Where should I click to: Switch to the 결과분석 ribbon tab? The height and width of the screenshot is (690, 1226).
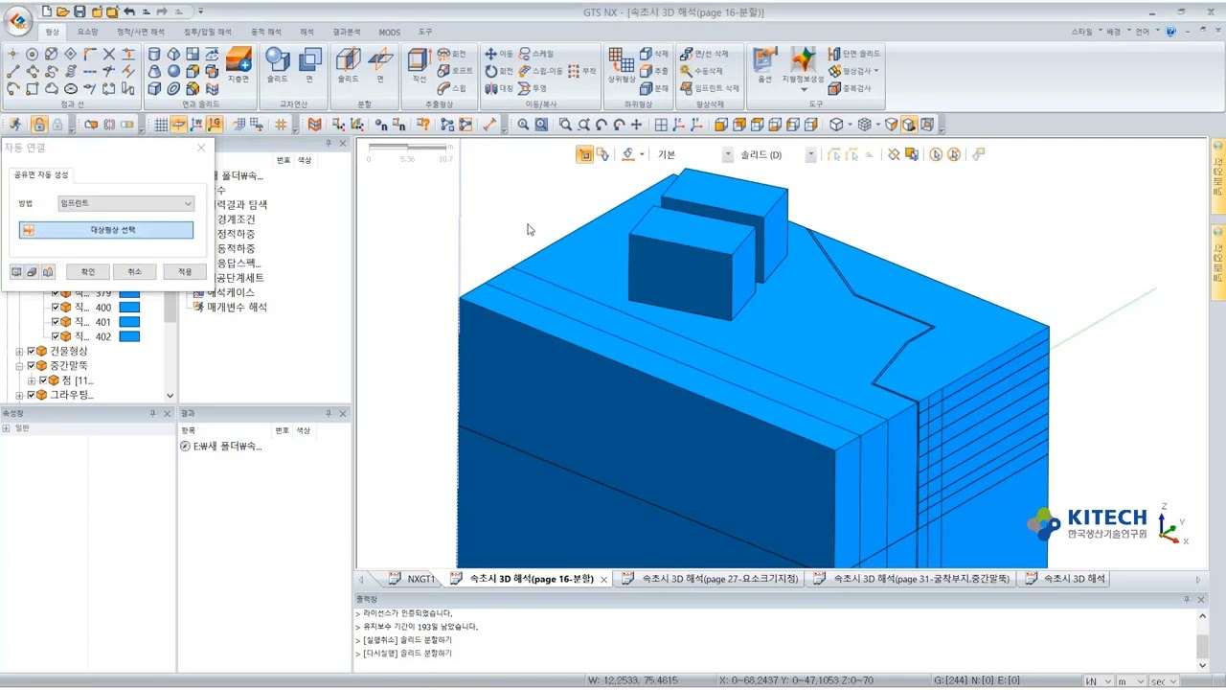click(x=347, y=32)
